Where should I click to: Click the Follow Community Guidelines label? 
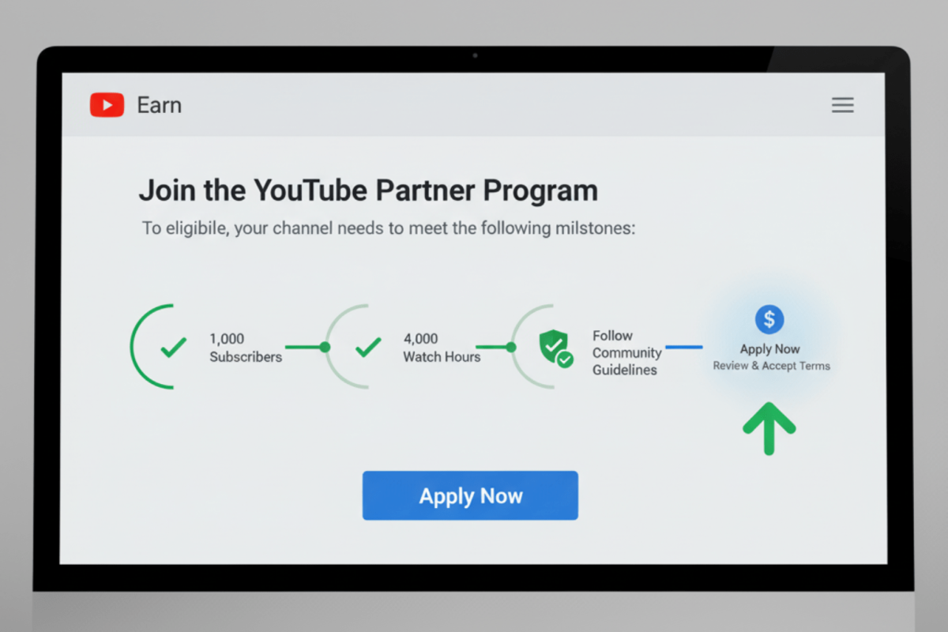tap(627, 352)
